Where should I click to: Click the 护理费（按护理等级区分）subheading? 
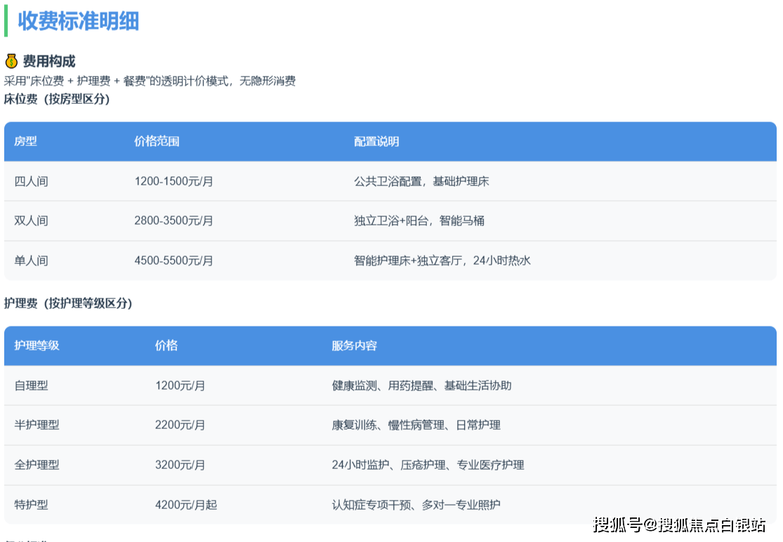point(68,303)
